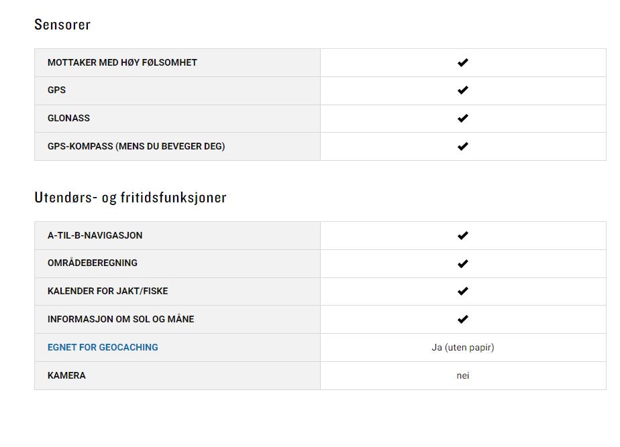
Task: Click Informasjon om sol og måne checkmark
Action: (x=462, y=320)
